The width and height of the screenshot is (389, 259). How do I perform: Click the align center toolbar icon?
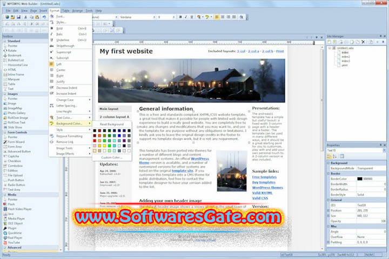pyautogui.click(x=223, y=17)
